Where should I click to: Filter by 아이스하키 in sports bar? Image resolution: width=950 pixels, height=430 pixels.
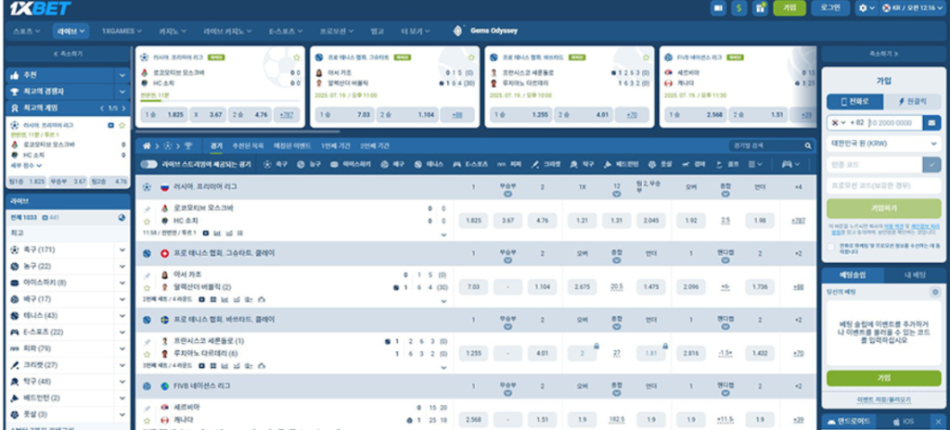[351, 164]
